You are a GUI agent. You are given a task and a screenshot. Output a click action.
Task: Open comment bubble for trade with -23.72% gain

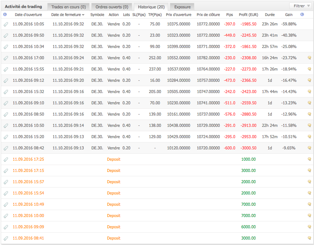[x=309, y=58]
